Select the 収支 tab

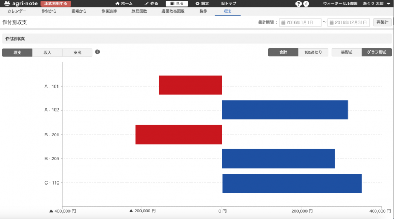tap(228, 11)
